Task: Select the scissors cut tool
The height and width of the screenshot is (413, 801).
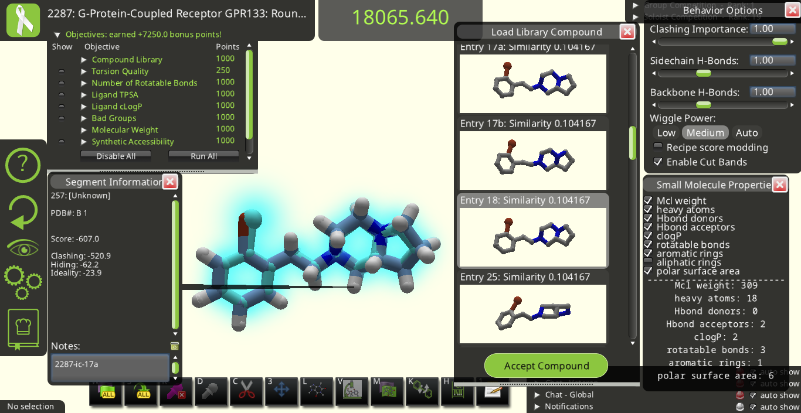Action: (247, 391)
